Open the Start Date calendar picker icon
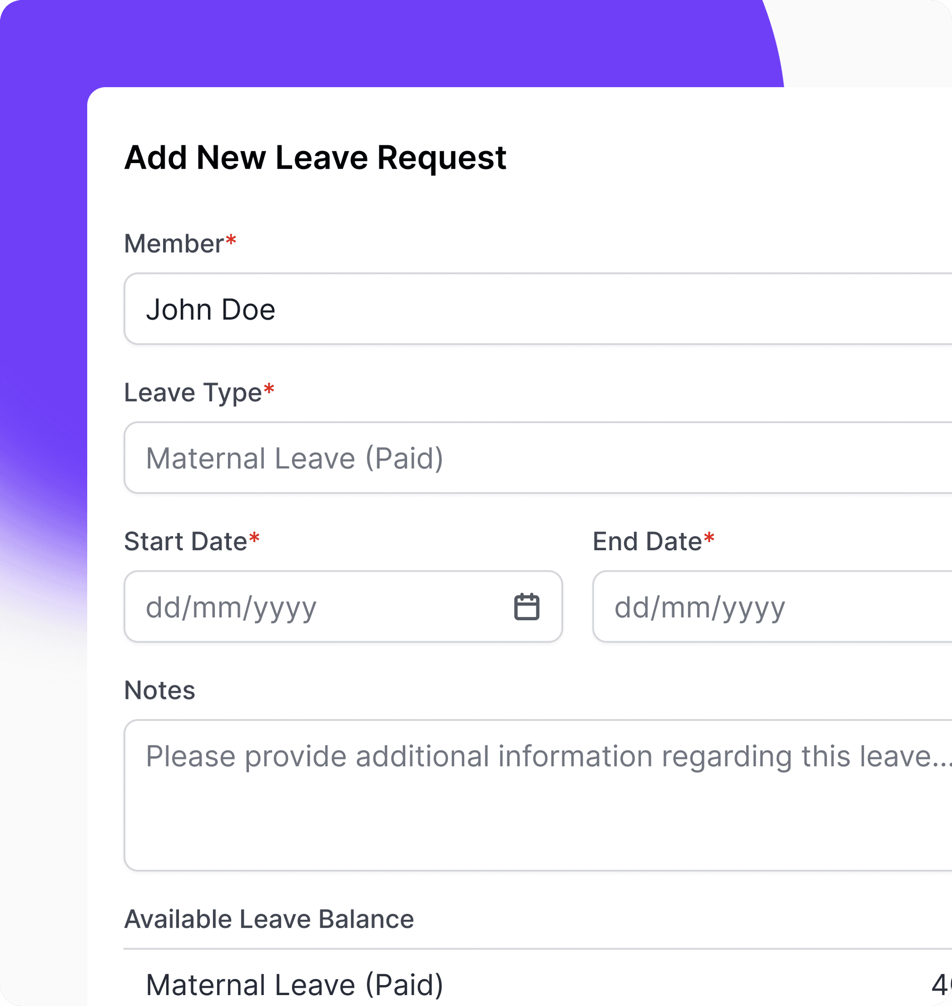The height and width of the screenshot is (1006, 952). pyautogui.click(x=526, y=607)
